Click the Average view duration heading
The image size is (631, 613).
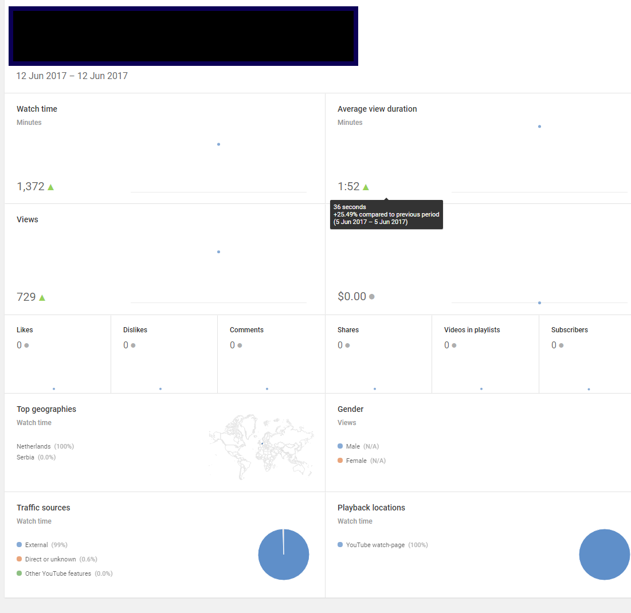tap(377, 109)
